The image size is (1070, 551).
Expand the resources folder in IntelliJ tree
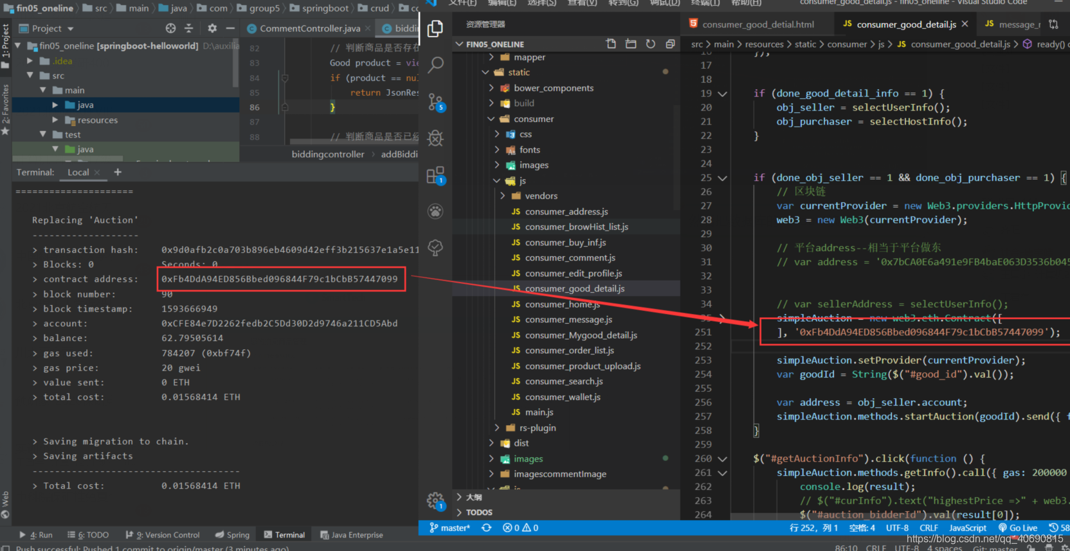(55, 120)
